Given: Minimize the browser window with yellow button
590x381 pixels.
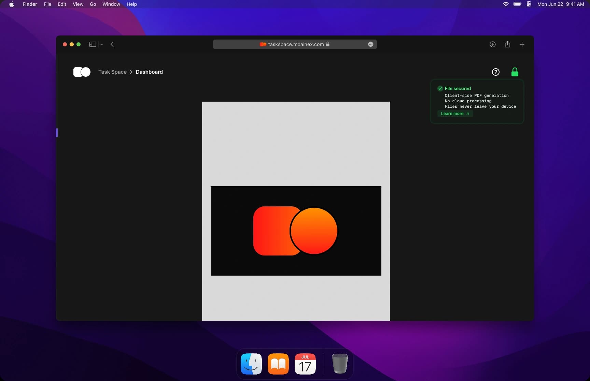Looking at the screenshot, I should [72, 44].
